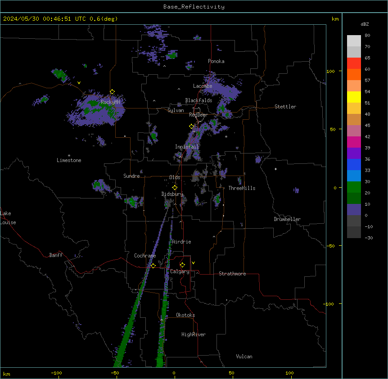The height and width of the screenshot is (379, 388).
Task: Click the white plus marker north of Drumheller
Action: click(275, 169)
